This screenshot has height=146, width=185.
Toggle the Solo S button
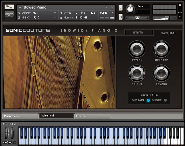(120, 8)
